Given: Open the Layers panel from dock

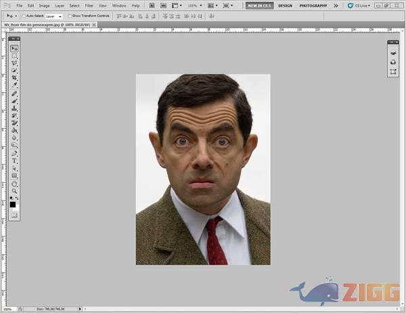Looking at the screenshot, I should pos(393,53).
